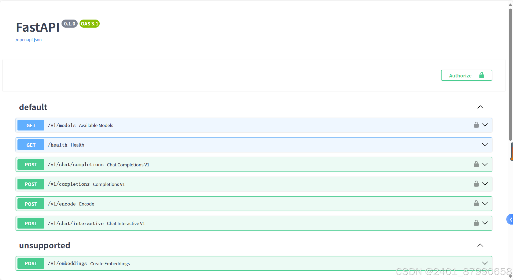
Task: Click the /v1/chat/completions path text
Action: 76,165
